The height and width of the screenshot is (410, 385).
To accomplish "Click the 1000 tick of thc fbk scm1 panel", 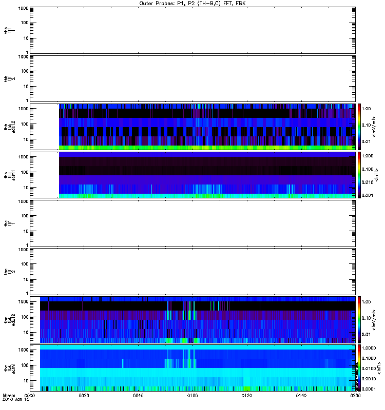I will (23, 350).
